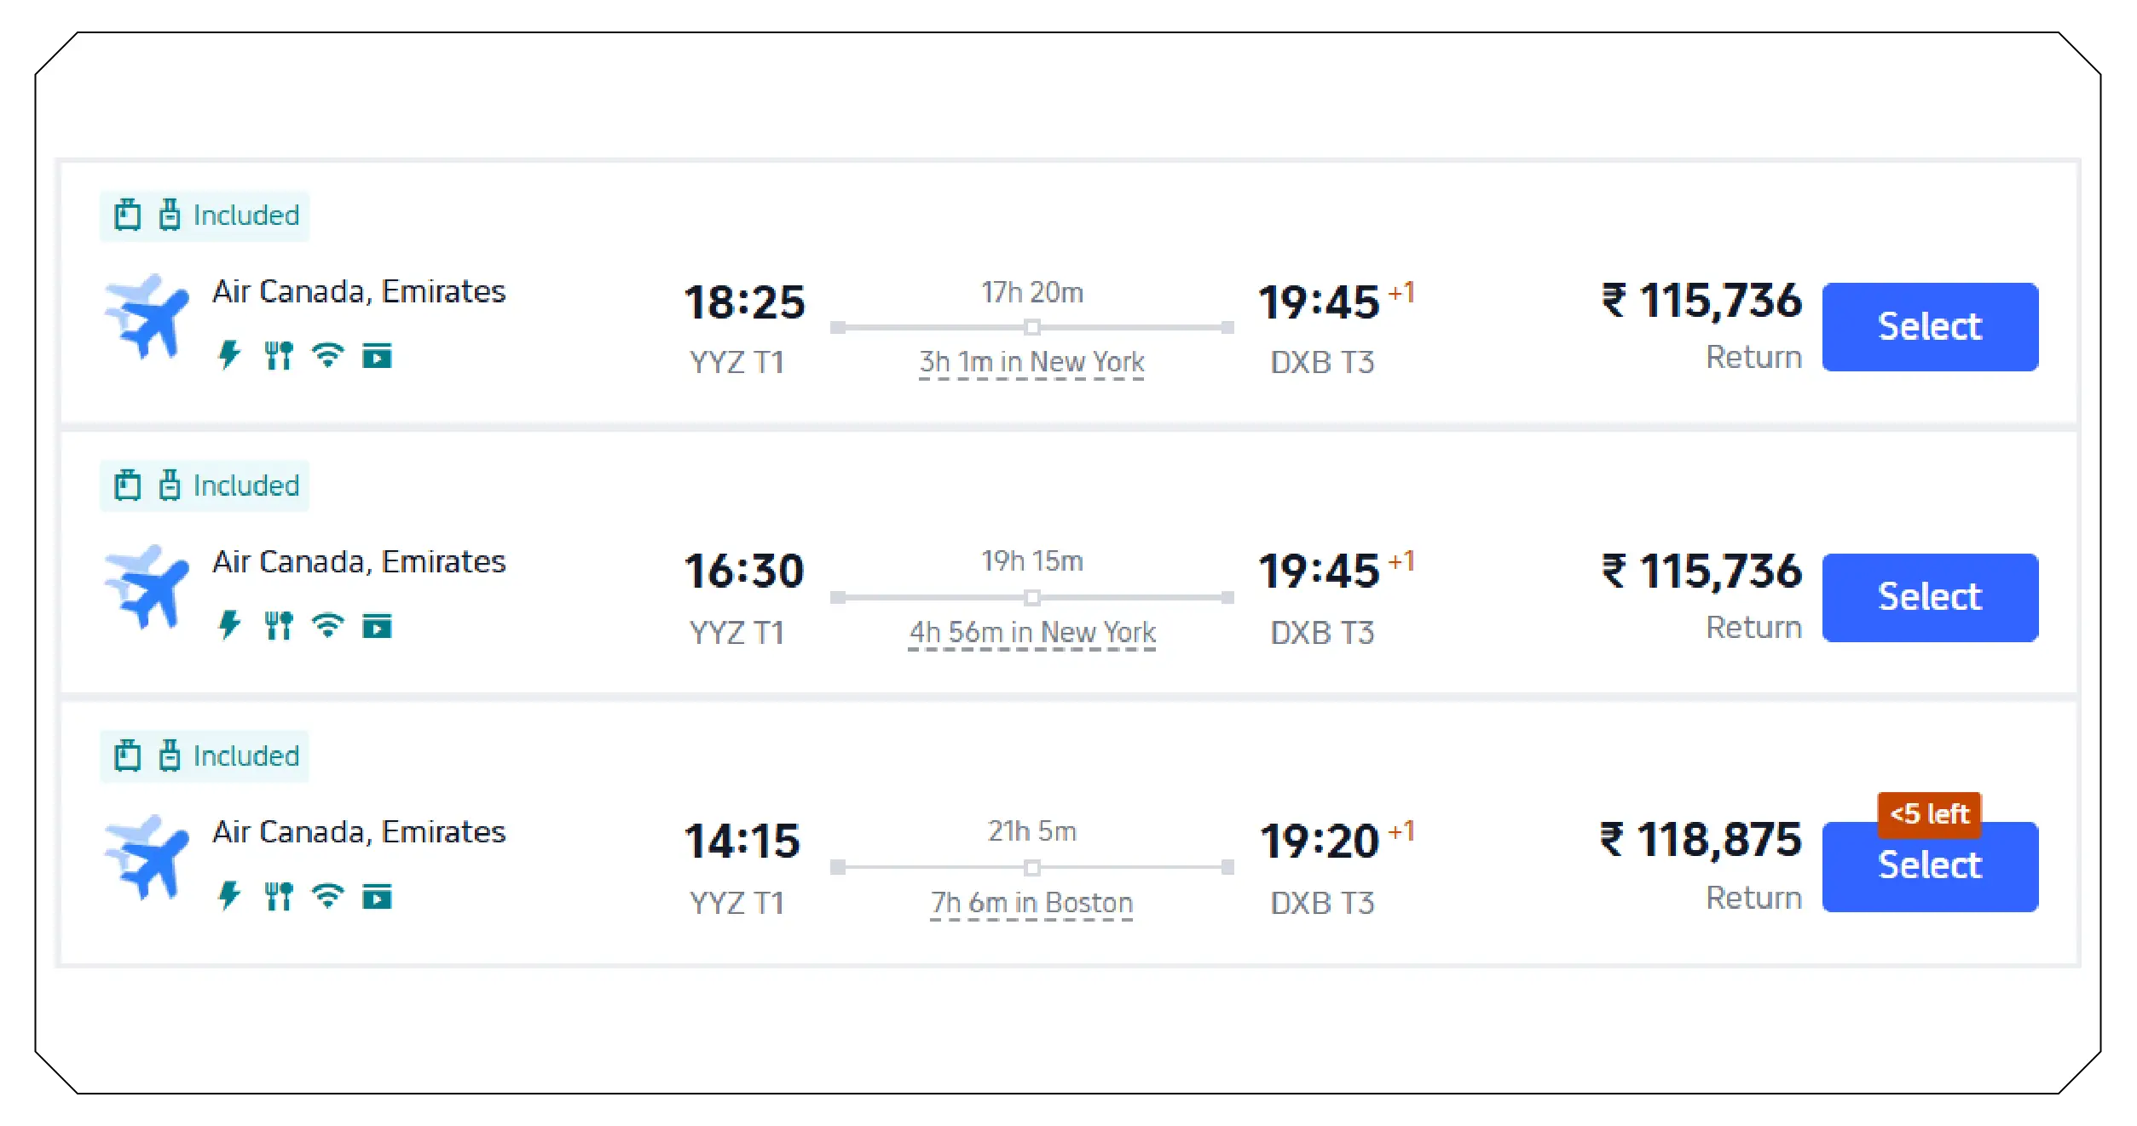Click the in-seat power icon on first flight
Viewport: 2137px width, 1126px height.
228,355
